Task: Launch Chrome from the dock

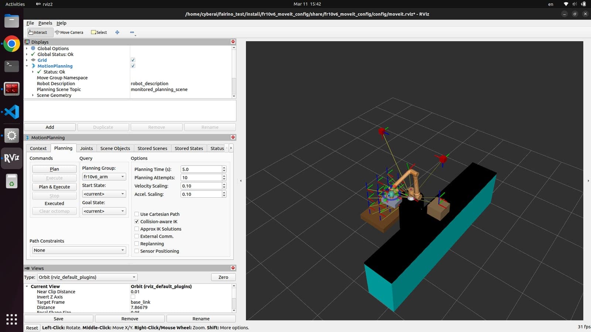Action: [11, 44]
